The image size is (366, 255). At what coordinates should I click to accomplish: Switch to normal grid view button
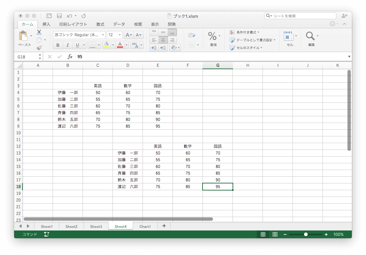pos(263,234)
